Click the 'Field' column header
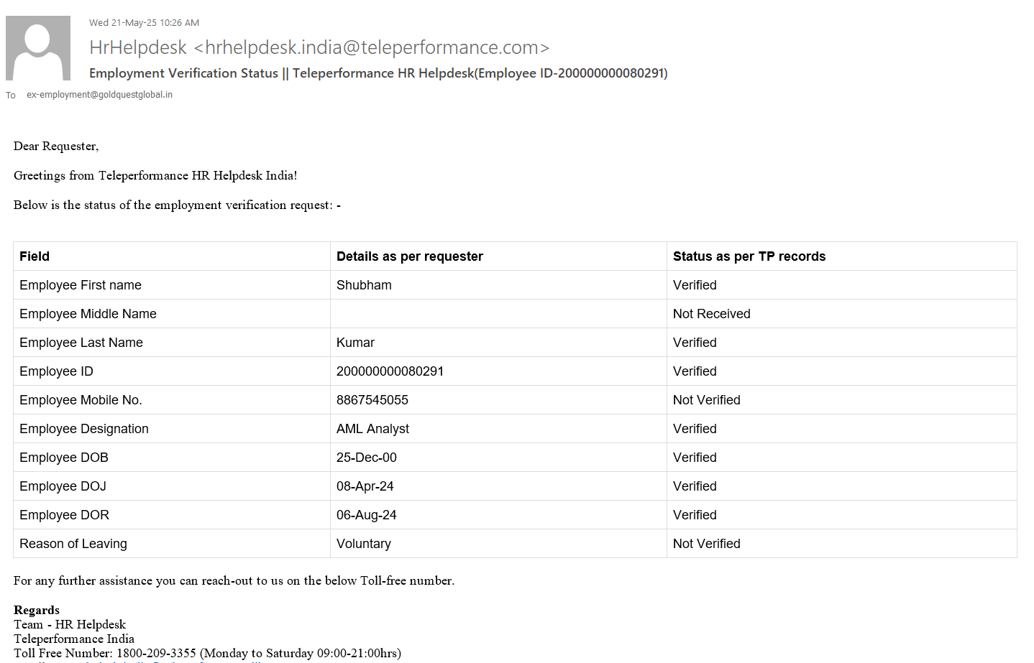Viewport: 1034px width, 663px height. (x=35, y=256)
